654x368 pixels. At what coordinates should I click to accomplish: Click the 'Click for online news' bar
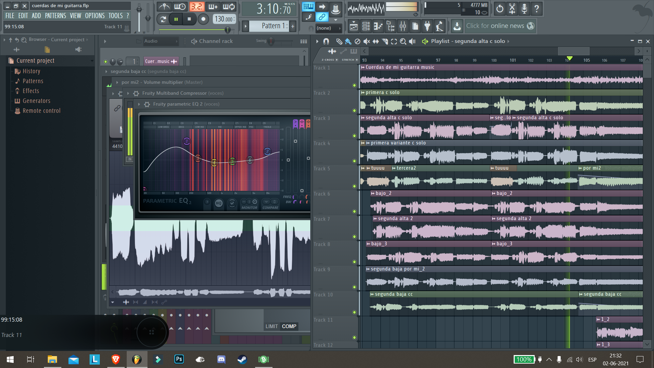(x=500, y=26)
